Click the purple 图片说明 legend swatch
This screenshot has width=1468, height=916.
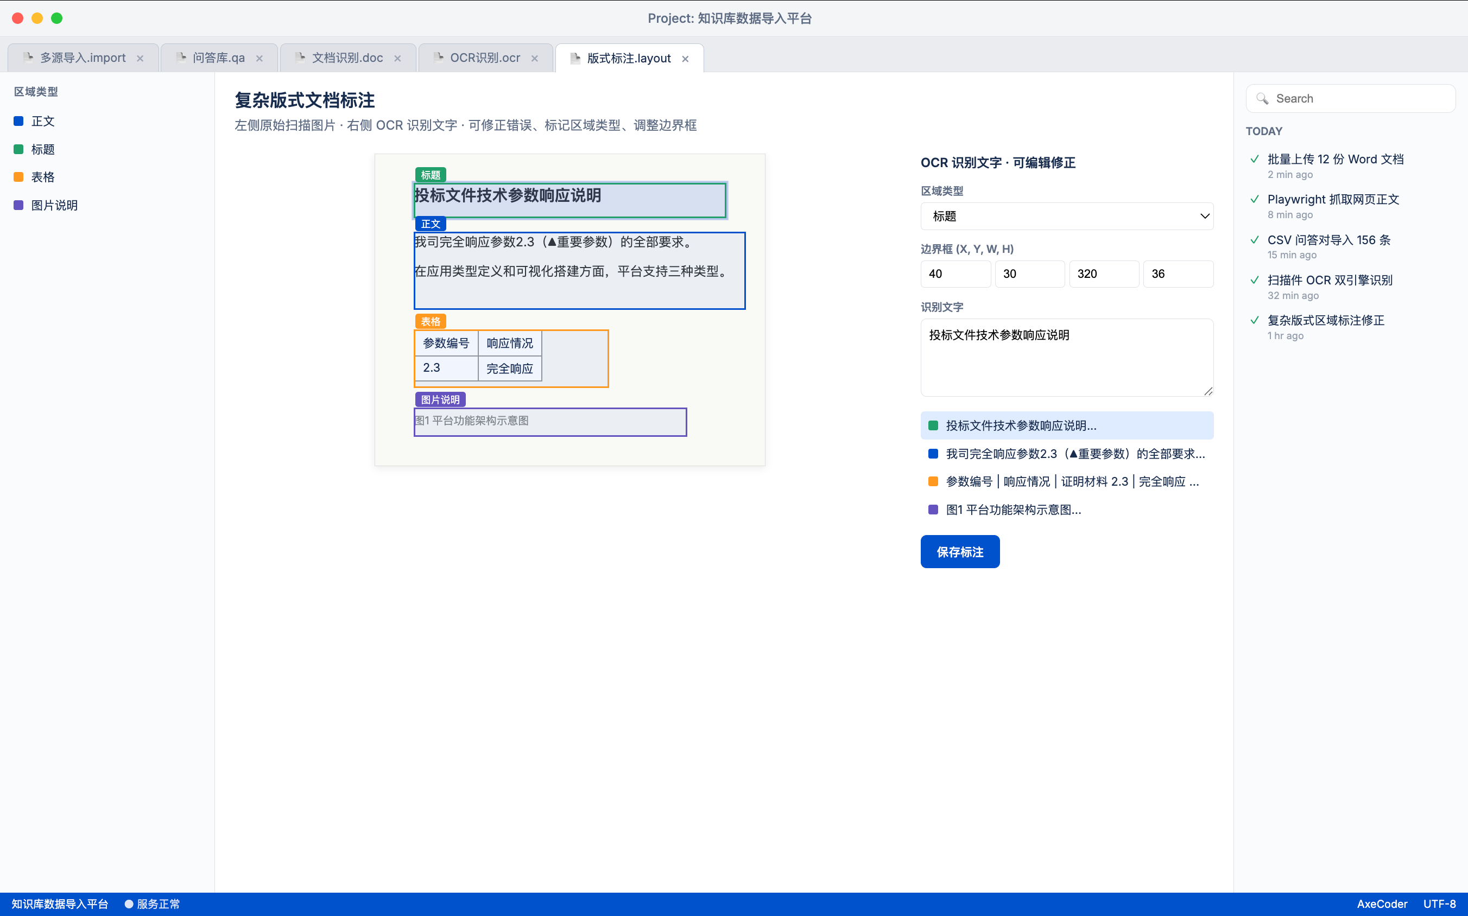19,205
